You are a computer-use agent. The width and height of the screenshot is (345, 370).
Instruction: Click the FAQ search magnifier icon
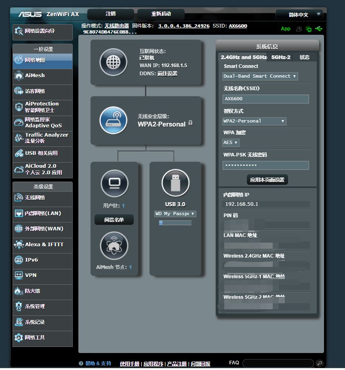[320, 363]
